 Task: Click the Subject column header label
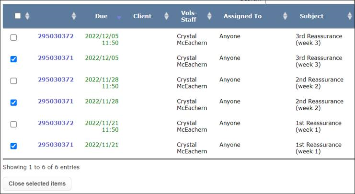coord(311,16)
